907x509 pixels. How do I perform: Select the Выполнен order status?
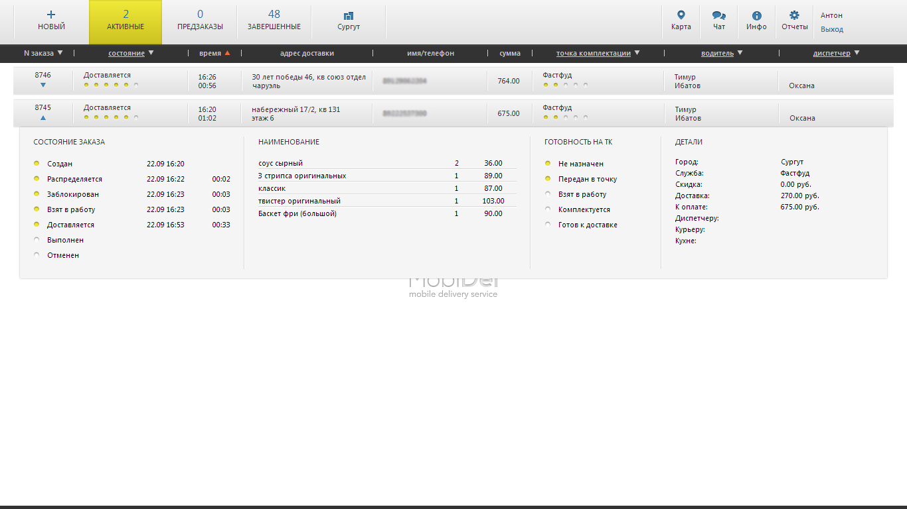point(37,239)
